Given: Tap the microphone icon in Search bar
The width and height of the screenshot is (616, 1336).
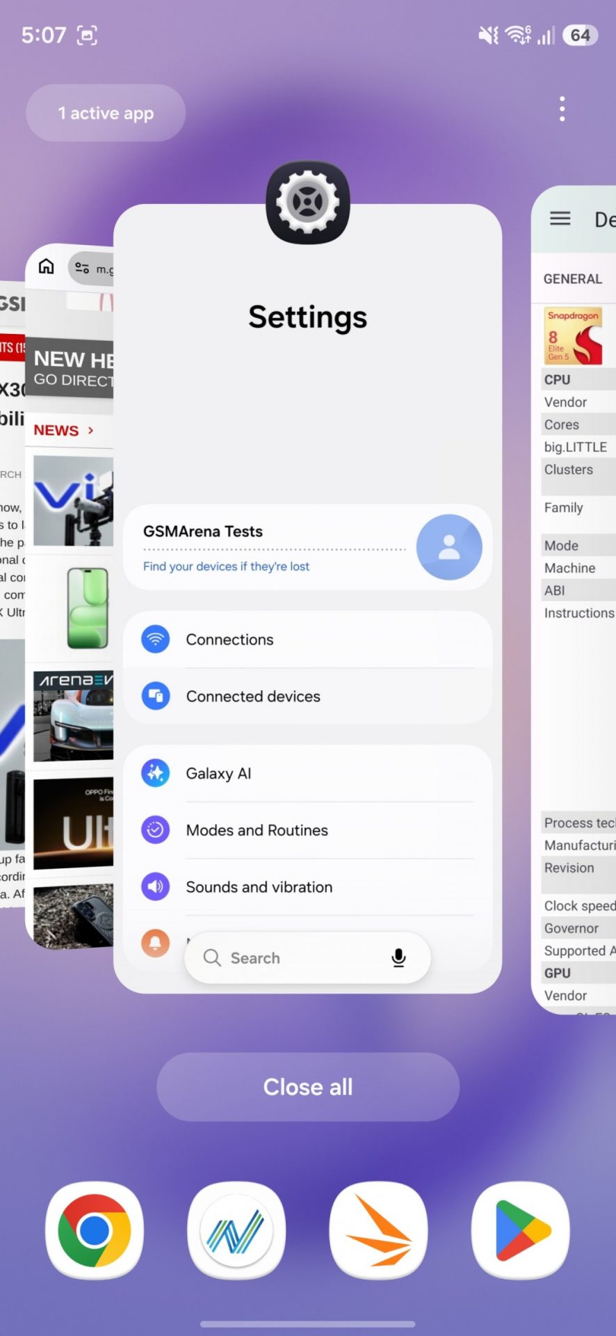Looking at the screenshot, I should (x=398, y=958).
